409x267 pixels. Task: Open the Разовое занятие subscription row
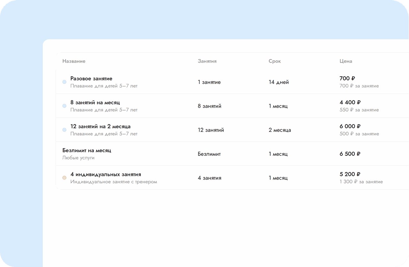232,82
